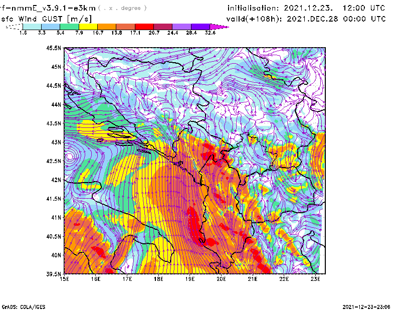Viewport: 401px width, 310px height.
Task: Click the "40N" latitude label
Action: (x=56, y=255)
